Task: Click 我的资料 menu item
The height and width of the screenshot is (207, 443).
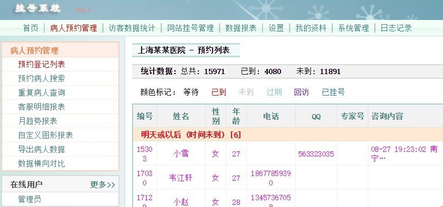Action: click(311, 28)
